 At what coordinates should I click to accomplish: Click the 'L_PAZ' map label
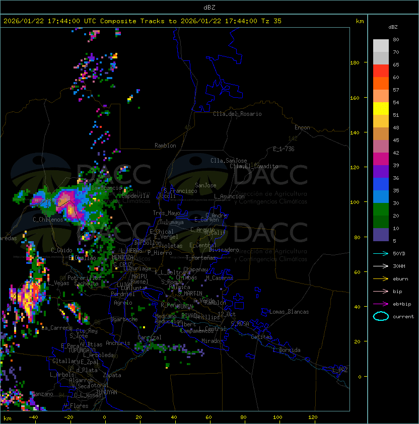340,370
